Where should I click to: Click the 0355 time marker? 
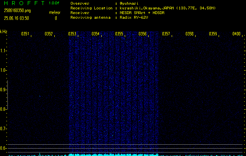point(119,34)
